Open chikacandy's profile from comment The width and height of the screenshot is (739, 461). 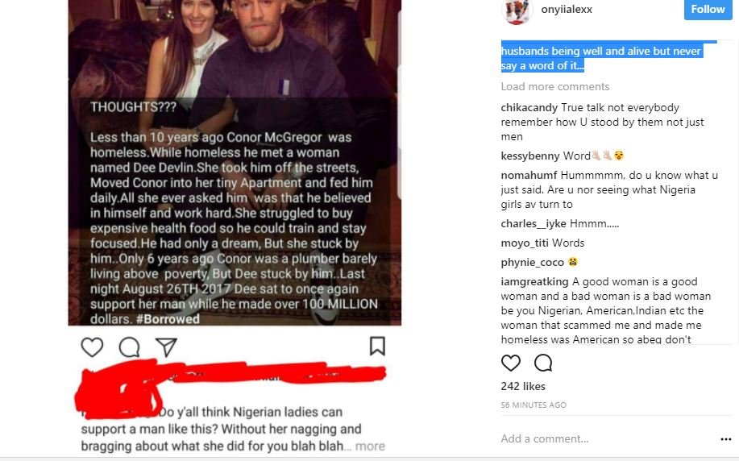[x=529, y=108]
